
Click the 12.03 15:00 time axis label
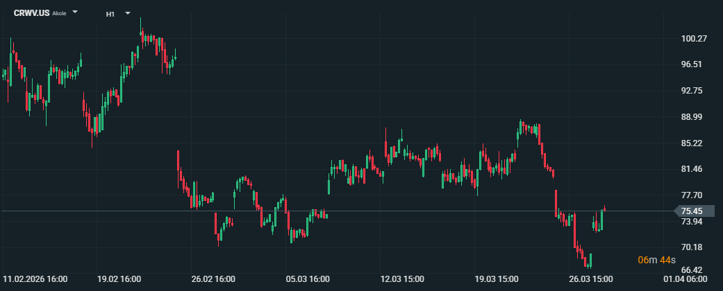(403, 279)
